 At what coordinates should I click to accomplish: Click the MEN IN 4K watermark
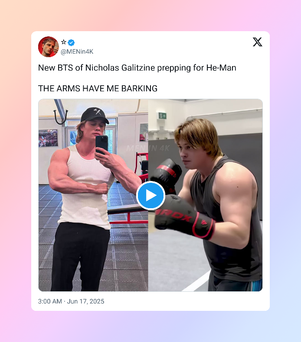[148, 148]
